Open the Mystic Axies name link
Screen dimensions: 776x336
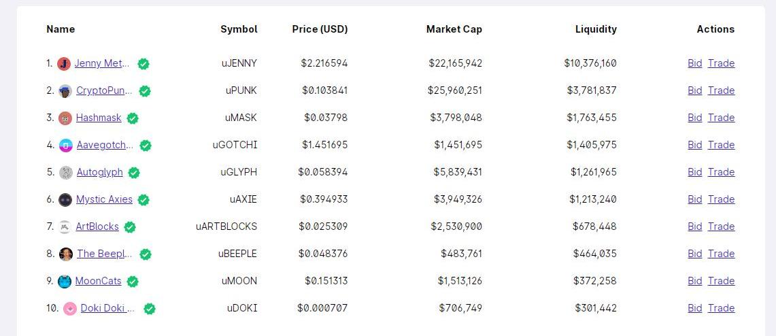(104, 199)
